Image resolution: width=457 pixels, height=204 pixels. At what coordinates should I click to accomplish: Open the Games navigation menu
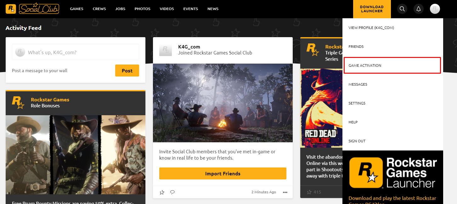(x=76, y=9)
